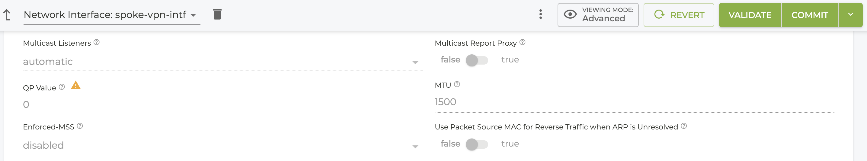867x161 pixels.
Task: Open the three-dot more options menu
Action: click(x=541, y=14)
